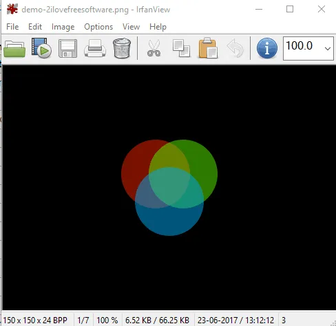
Task: Open the Edit menu
Action: pos(35,27)
